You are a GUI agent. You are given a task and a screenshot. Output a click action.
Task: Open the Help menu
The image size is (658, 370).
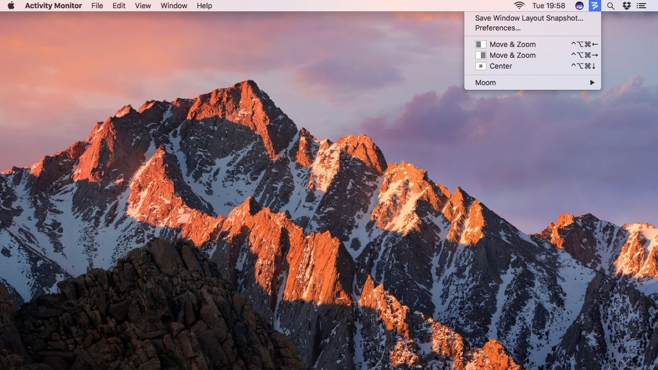coord(204,5)
